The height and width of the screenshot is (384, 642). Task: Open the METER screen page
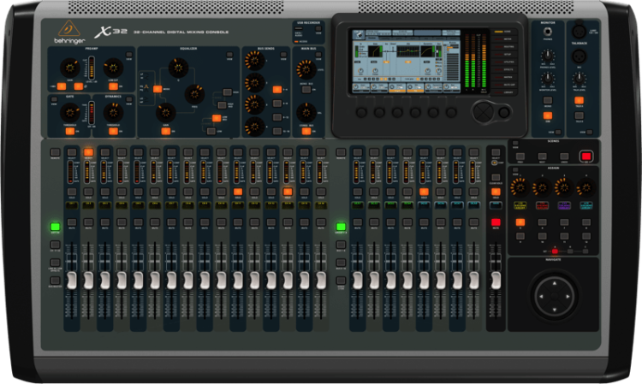coord(503,39)
